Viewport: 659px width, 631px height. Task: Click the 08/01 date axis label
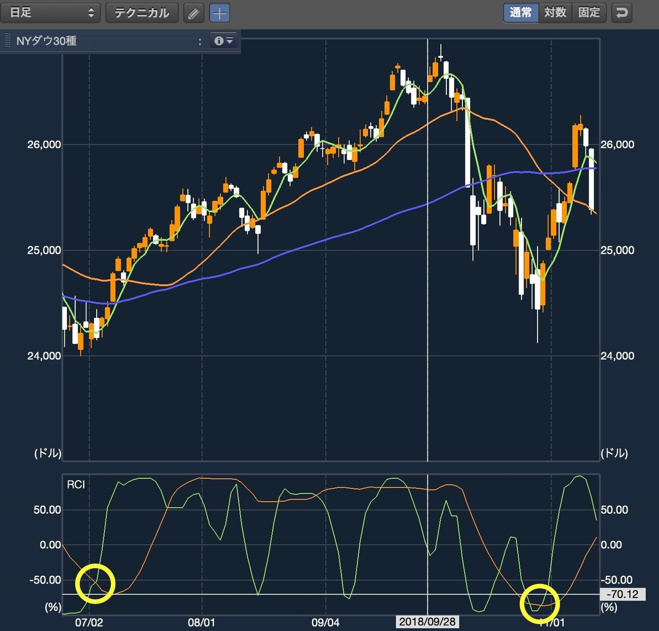[x=201, y=622]
